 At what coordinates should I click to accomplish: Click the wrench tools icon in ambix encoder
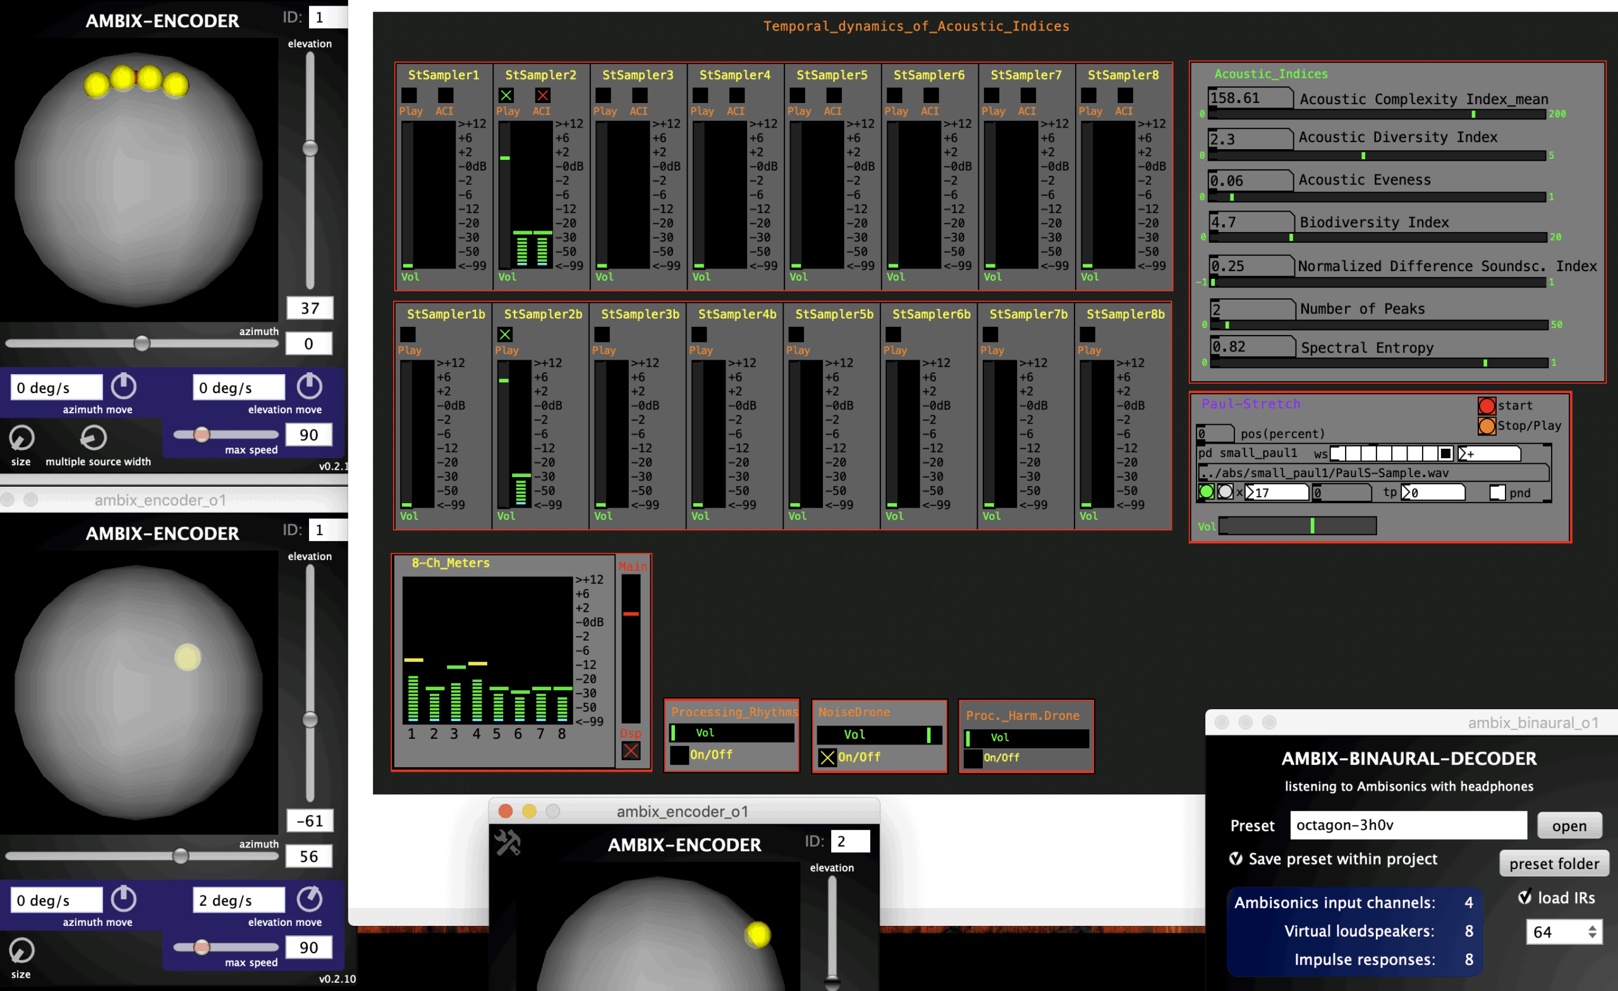[x=507, y=842]
